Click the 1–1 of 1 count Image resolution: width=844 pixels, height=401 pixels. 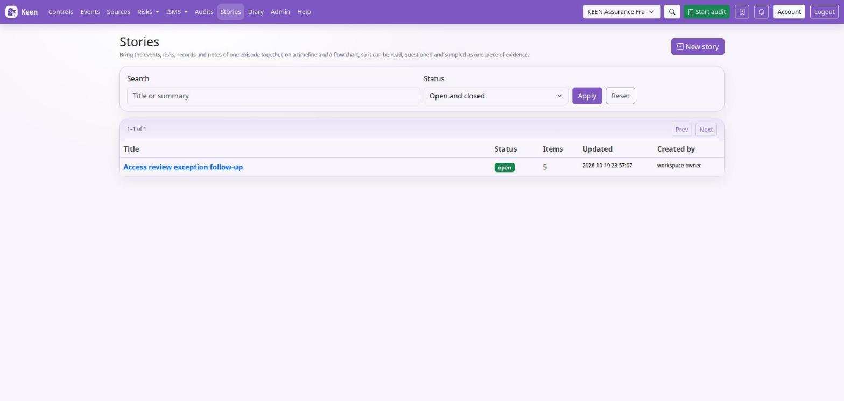(x=137, y=129)
